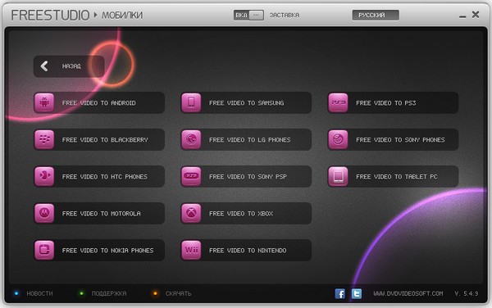Open the Русский language dropdown

pyautogui.click(x=376, y=15)
